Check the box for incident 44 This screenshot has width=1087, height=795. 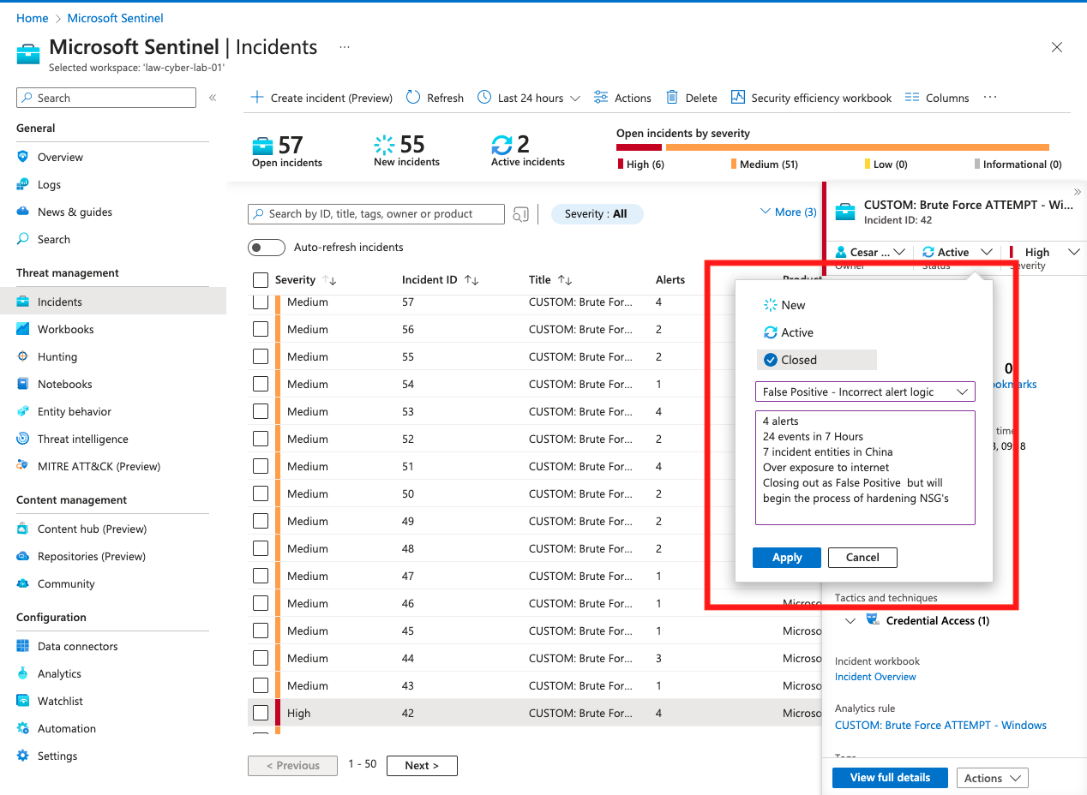[261, 658]
